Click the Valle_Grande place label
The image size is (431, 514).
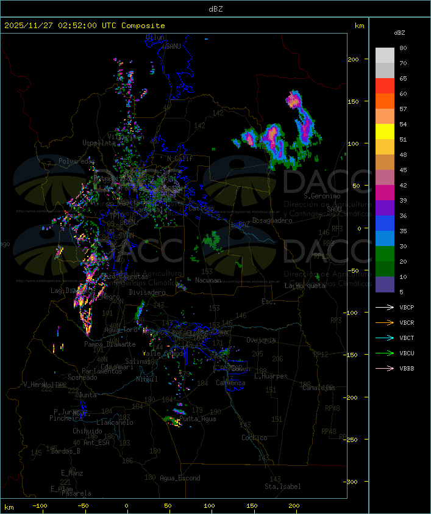pos(165,353)
